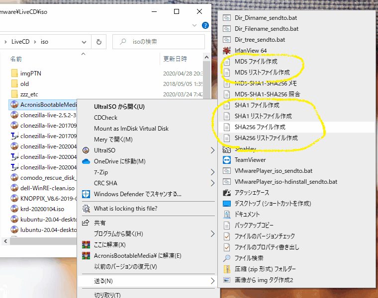Click the TeamViewer blue icon

click(x=227, y=160)
